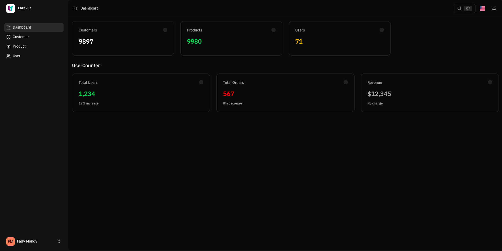This screenshot has width=502, height=251.
Task: Click the search magnifier icon
Action: tap(459, 8)
